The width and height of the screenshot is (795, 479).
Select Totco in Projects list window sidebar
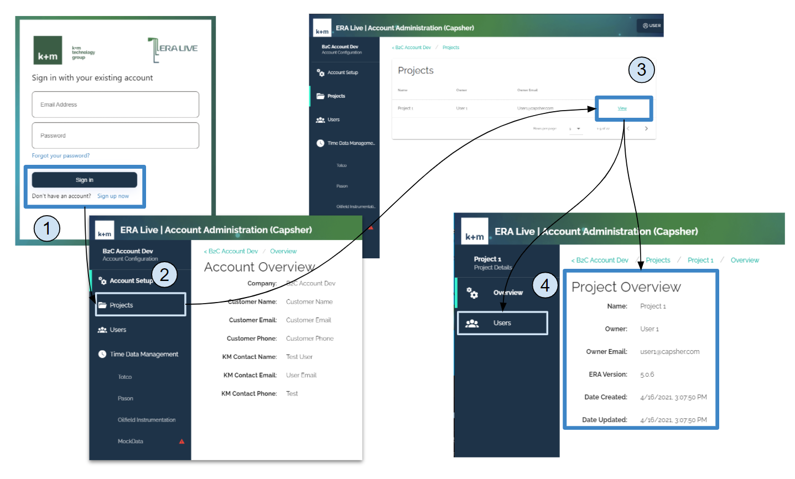(341, 165)
